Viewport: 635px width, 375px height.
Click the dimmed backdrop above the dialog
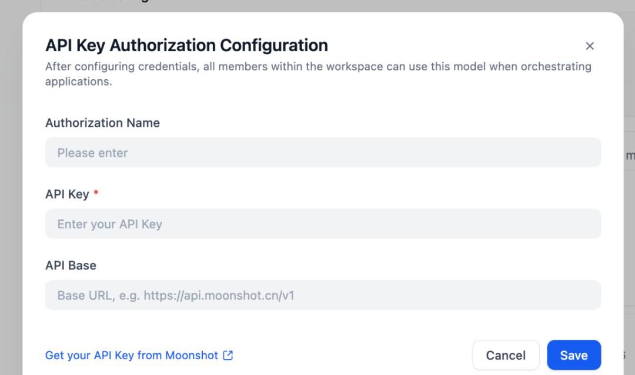point(317,5)
